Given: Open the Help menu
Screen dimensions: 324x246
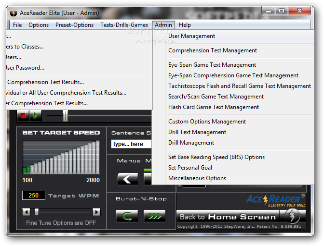Looking at the screenshot, I should (x=185, y=25).
